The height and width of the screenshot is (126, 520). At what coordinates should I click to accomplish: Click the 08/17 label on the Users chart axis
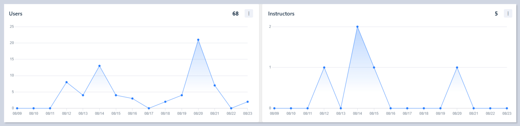[x=149, y=114]
